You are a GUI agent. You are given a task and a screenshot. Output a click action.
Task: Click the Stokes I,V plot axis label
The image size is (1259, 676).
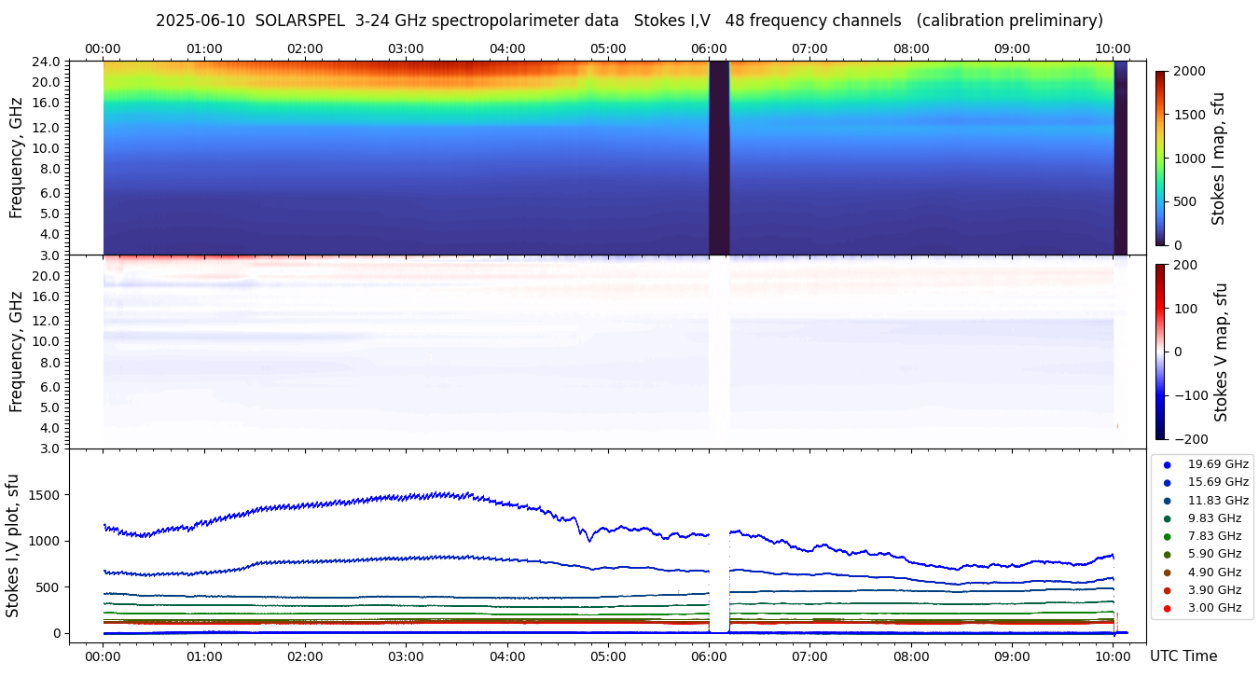tap(13, 545)
